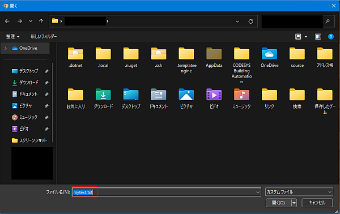Image resolution: width=340 pixels, height=214 pixels.
Task: Open ダウンロード in the sidebar
Action: (x=29, y=83)
